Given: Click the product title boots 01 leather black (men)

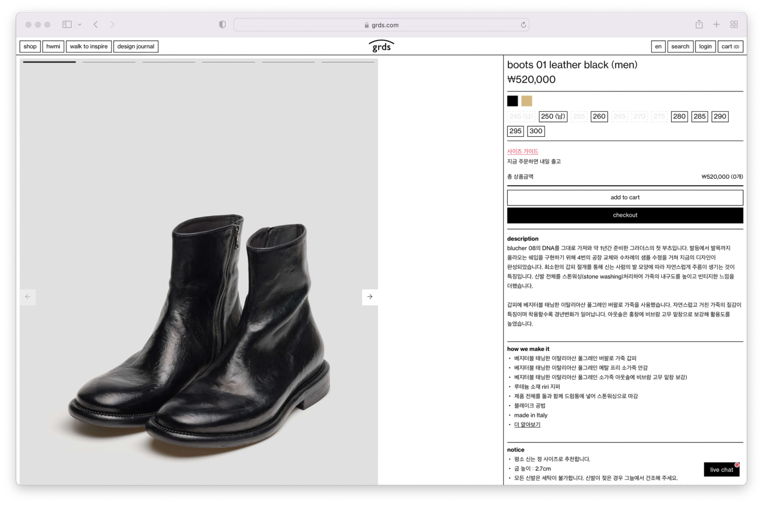Looking at the screenshot, I should 572,65.
